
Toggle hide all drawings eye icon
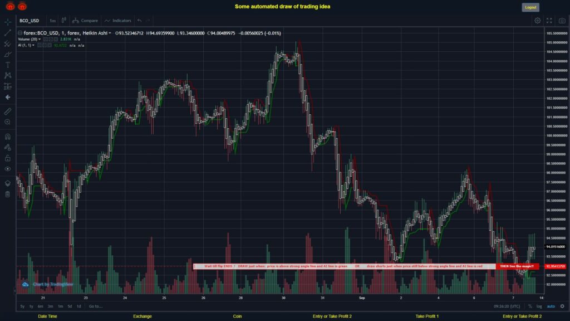pyautogui.click(x=8, y=169)
